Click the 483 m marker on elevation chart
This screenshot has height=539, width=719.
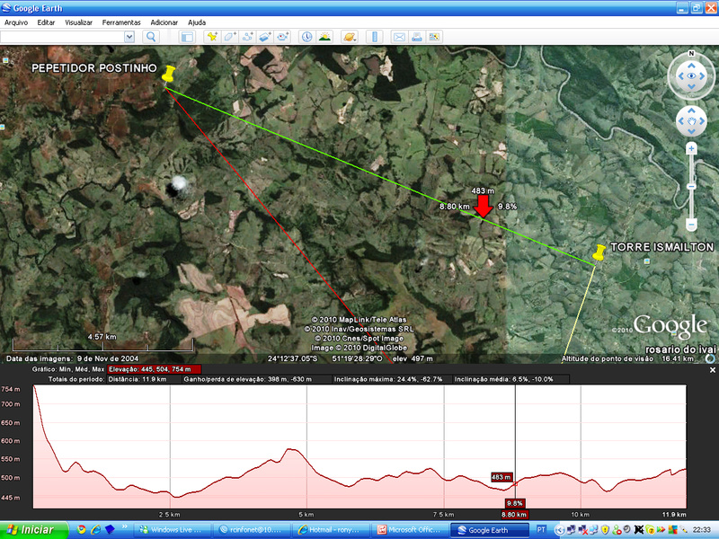click(x=502, y=477)
